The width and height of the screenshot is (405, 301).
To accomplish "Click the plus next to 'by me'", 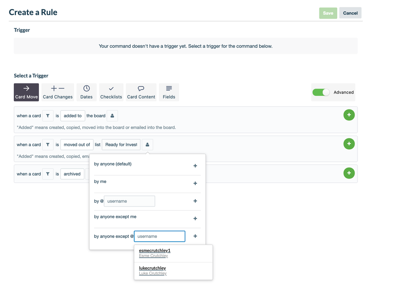I will pyautogui.click(x=195, y=183).
